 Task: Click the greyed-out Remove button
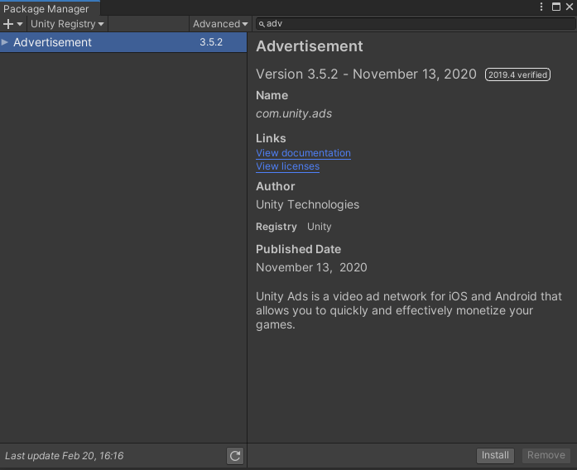pos(546,455)
